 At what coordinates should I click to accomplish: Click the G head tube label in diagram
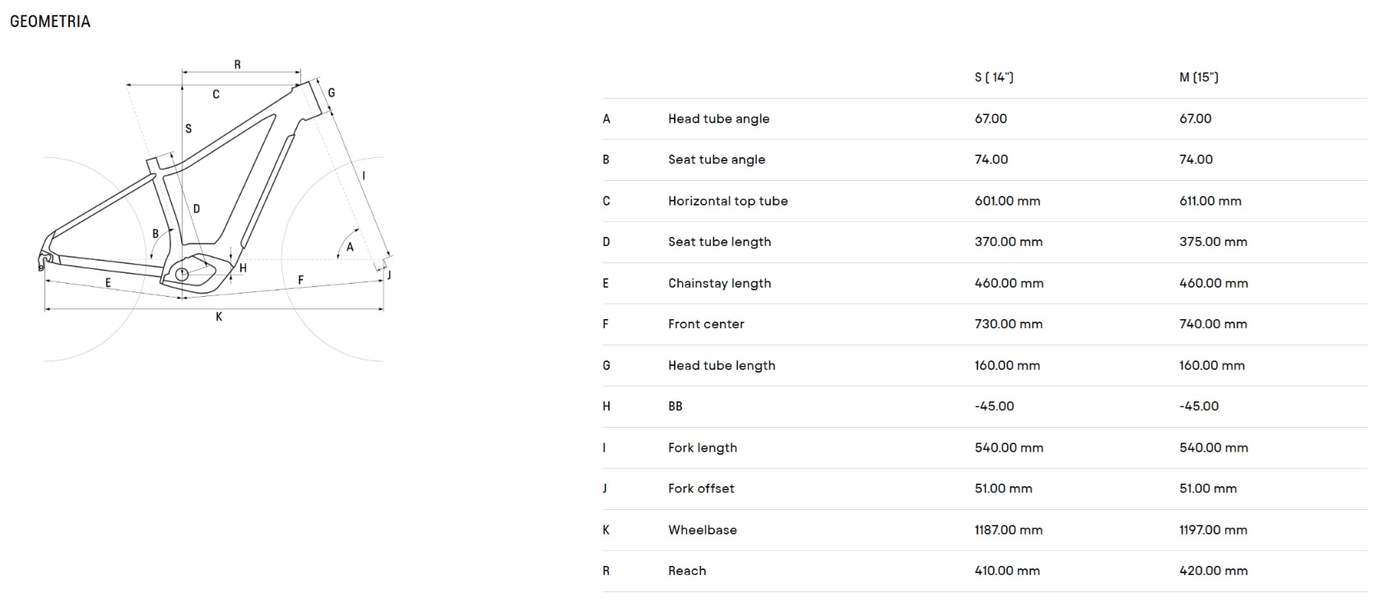(x=332, y=93)
